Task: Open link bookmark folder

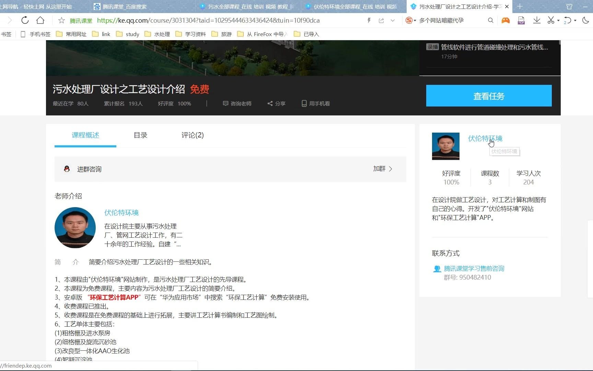Action: pos(101,34)
